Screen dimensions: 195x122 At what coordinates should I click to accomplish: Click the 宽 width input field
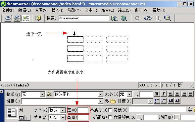pyautogui.click(x=83, y=110)
